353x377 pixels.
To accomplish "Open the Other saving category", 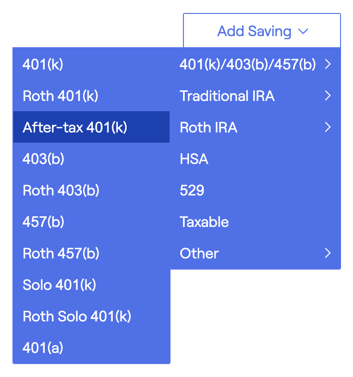I will [x=256, y=253].
